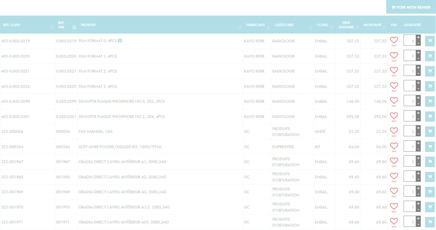The height and width of the screenshot is (230, 436).
Task: Decrease quantity for Film Format 0
Action: [x=418, y=43]
